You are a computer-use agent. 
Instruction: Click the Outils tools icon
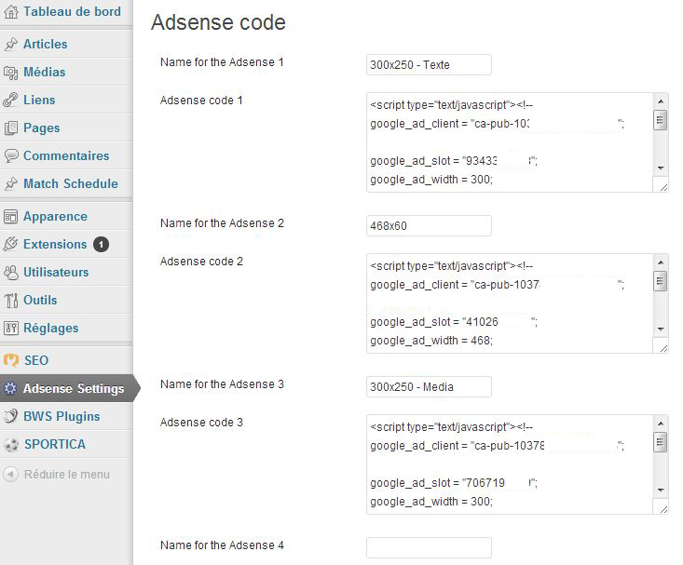click(x=11, y=300)
